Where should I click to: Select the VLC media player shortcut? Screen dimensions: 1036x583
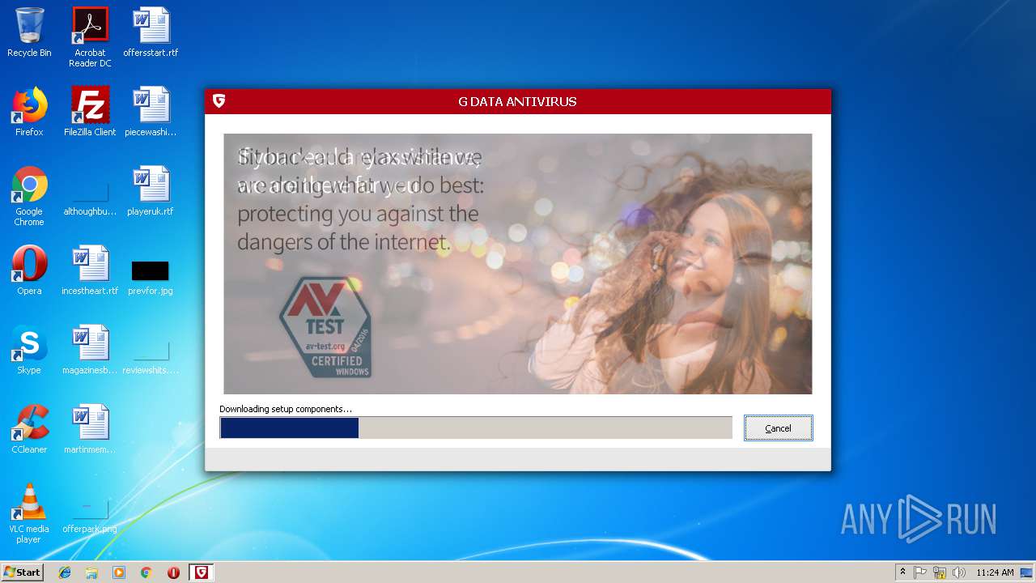coord(29,514)
